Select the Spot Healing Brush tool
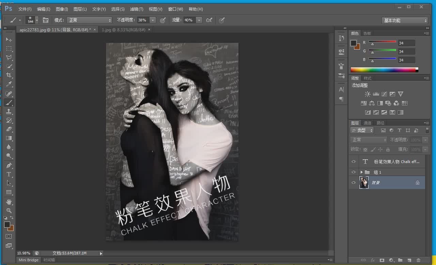 point(9,93)
